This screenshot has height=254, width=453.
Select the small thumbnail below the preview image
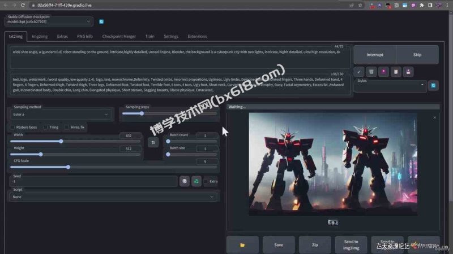point(333,222)
